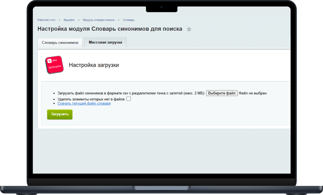This screenshot has height=195, width=323.
Task: Click breadcrumb arrow after Рабочий стол
Action: (60, 20)
